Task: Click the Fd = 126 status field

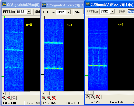Action: pyautogui.click(x=97, y=102)
